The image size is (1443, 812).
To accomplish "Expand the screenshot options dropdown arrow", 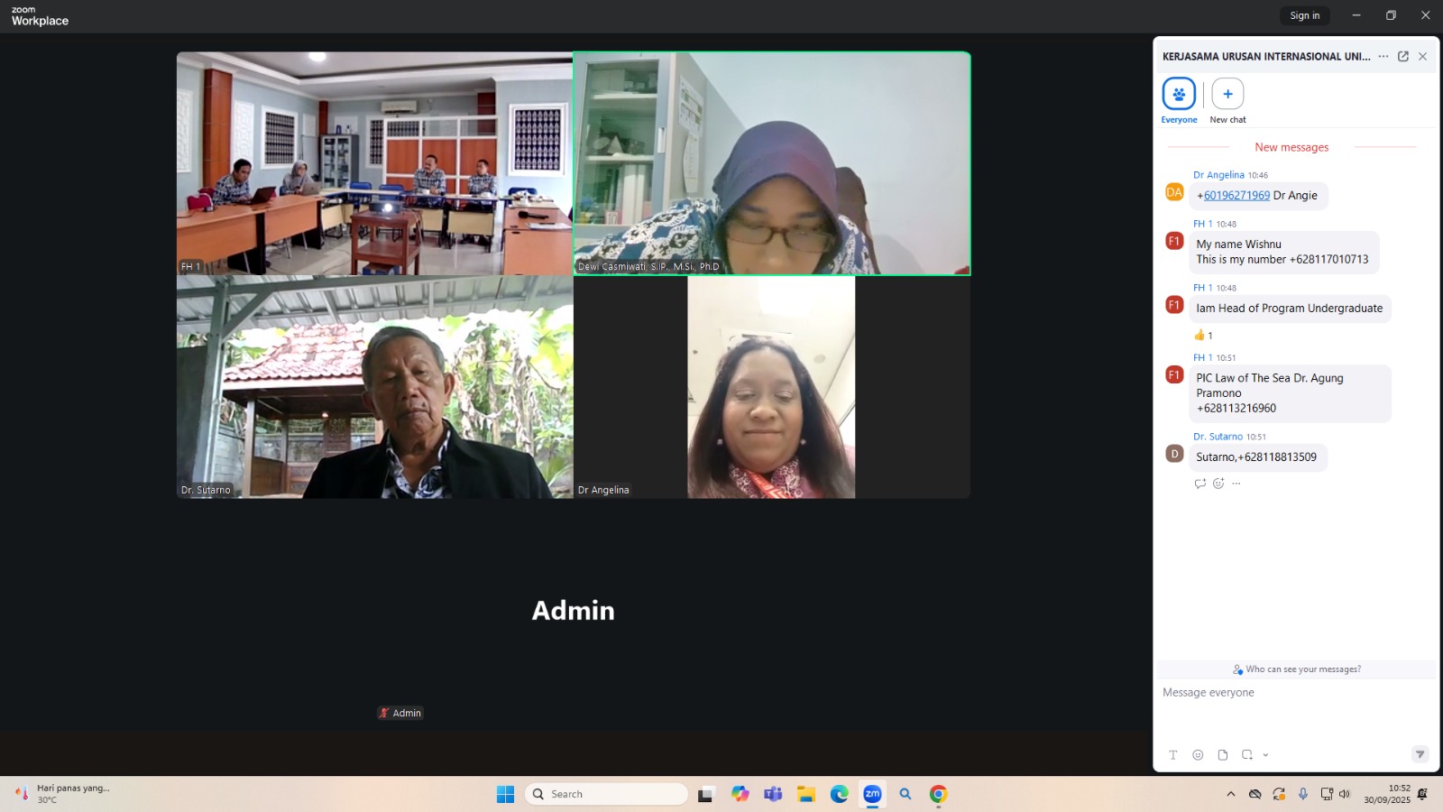I will (1265, 755).
